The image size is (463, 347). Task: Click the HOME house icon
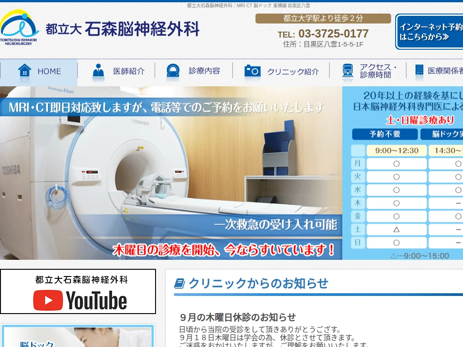24,71
